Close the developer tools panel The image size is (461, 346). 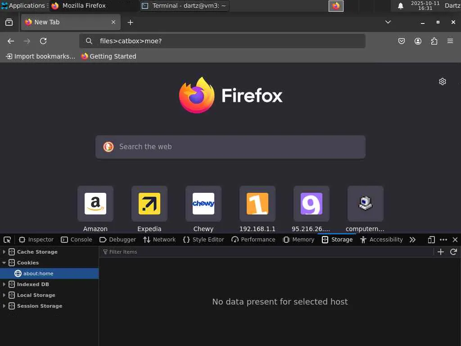(455, 240)
